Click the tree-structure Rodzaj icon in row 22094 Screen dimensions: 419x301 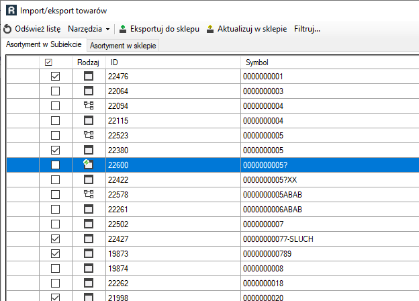point(89,105)
